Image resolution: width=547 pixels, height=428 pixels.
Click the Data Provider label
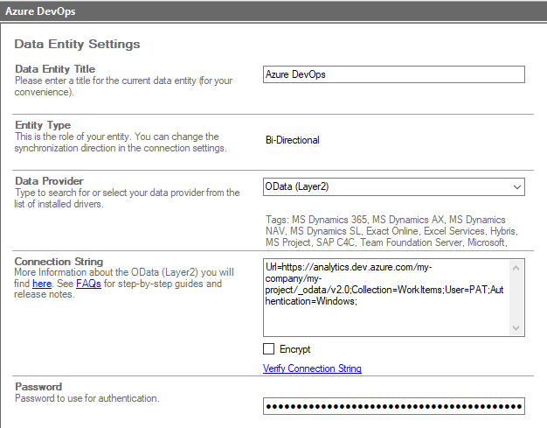[x=49, y=181]
